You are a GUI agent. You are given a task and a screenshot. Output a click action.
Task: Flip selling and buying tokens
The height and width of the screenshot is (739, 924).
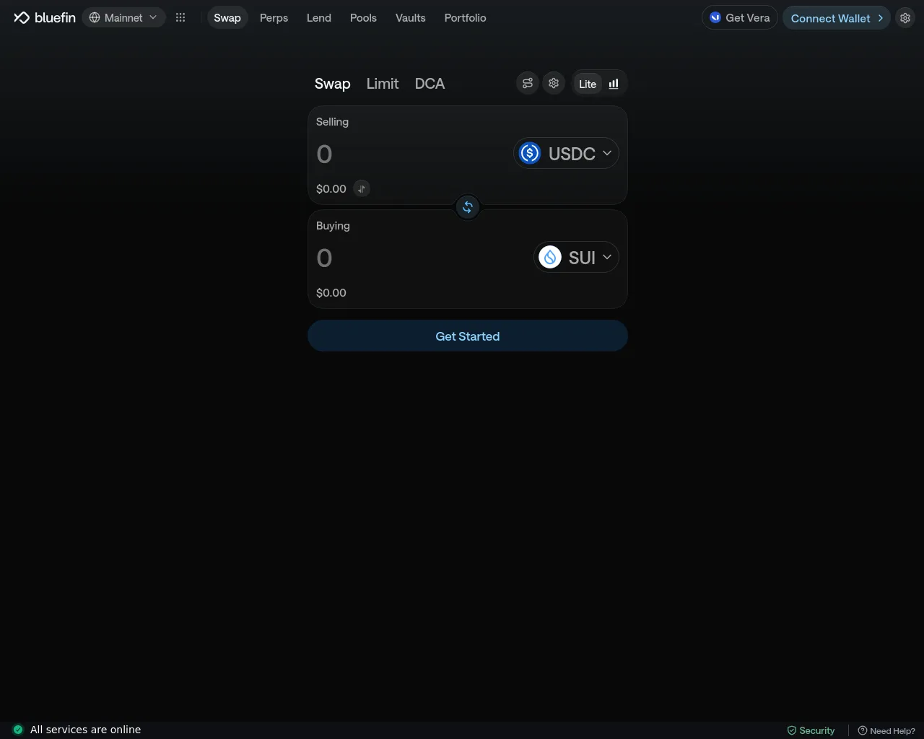[x=468, y=207]
